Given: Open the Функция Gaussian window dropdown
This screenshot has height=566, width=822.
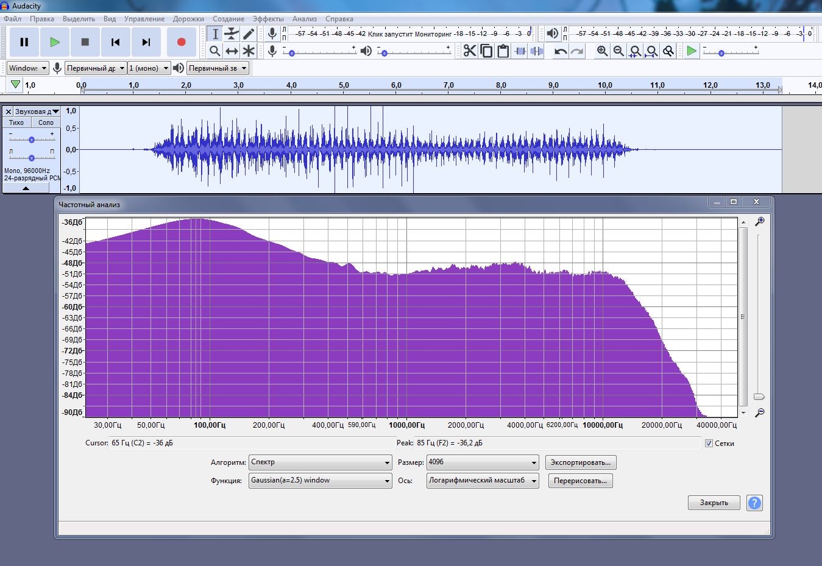Looking at the screenshot, I should point(320,481).
